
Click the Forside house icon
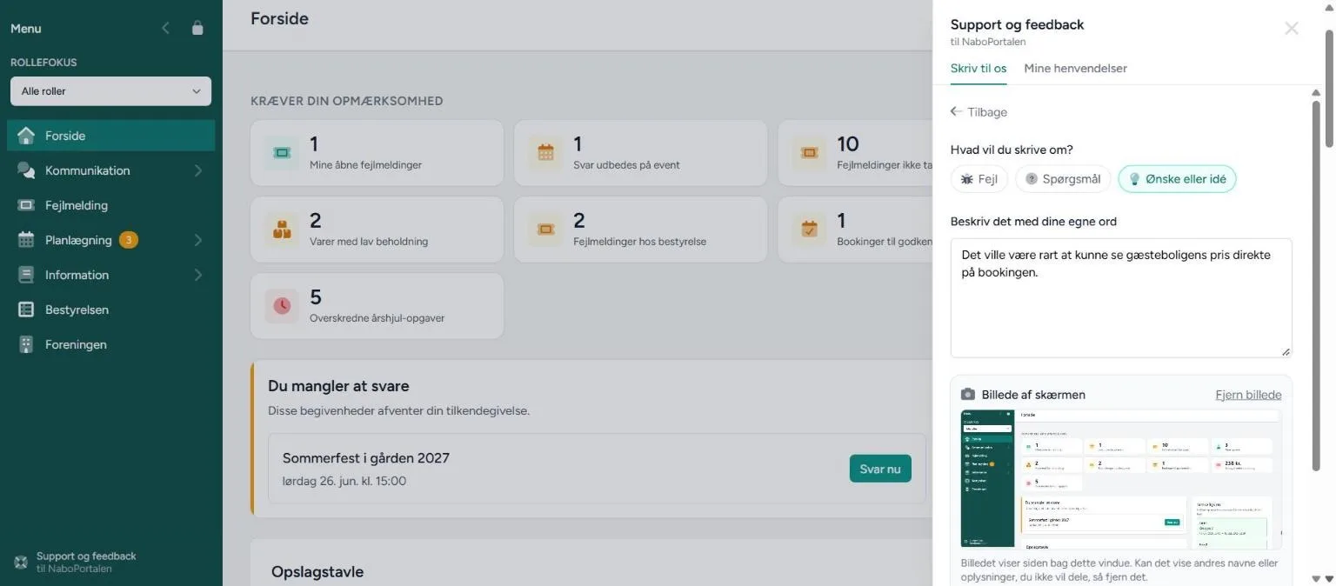click(26, 136)
